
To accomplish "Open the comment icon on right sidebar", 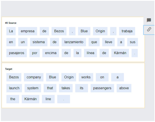I will coord(149,20).
